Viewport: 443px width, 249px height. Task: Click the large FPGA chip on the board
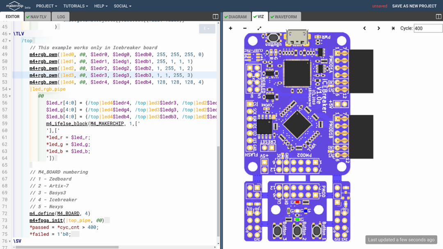point(297,74)
